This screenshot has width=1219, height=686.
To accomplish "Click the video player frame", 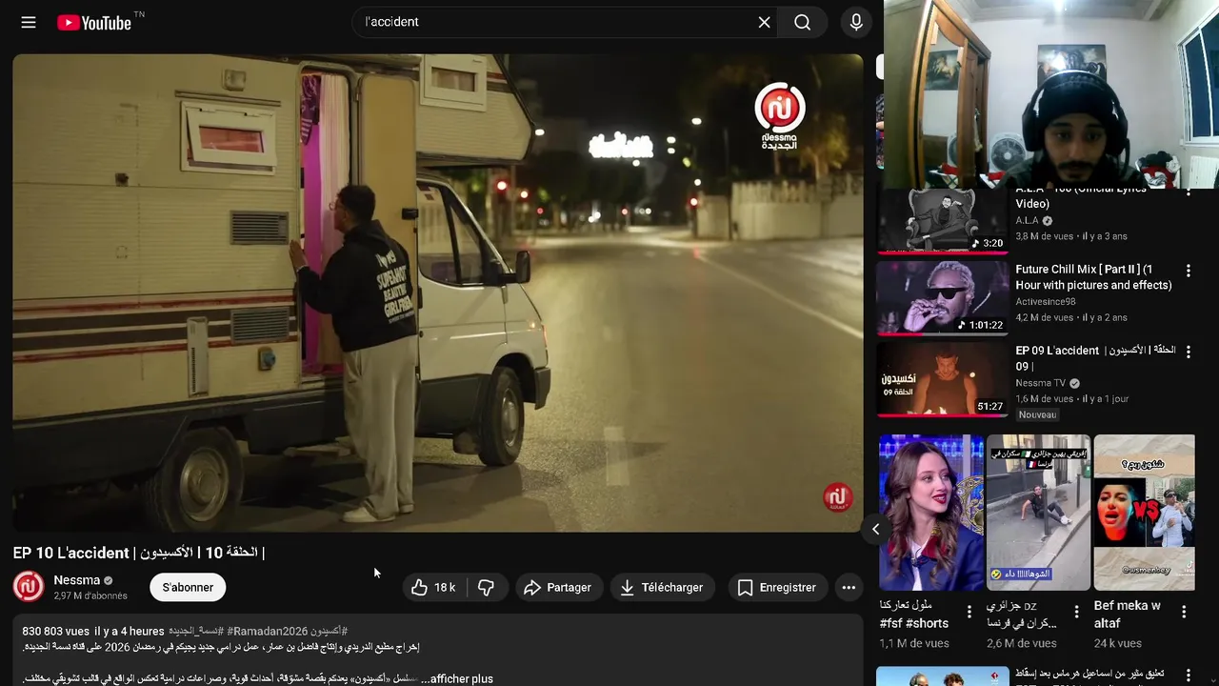I will pyautogui.click(x=437, y=293).
